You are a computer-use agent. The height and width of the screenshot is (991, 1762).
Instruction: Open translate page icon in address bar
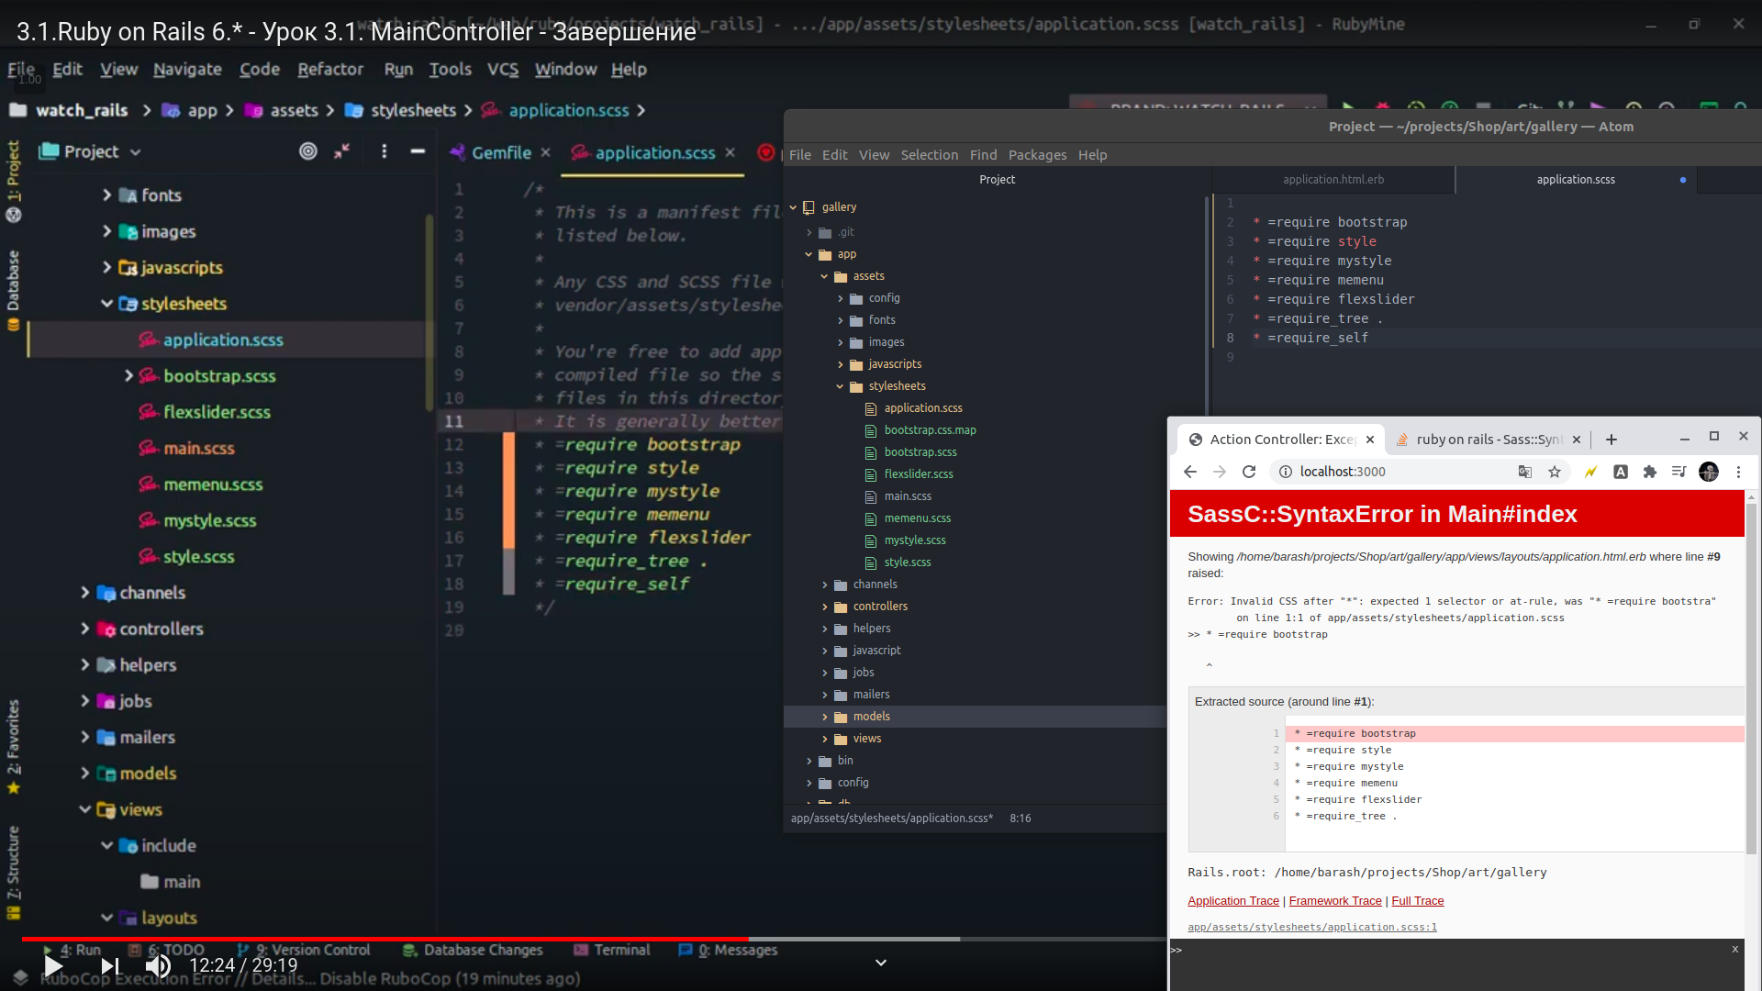pos(1525,472)
